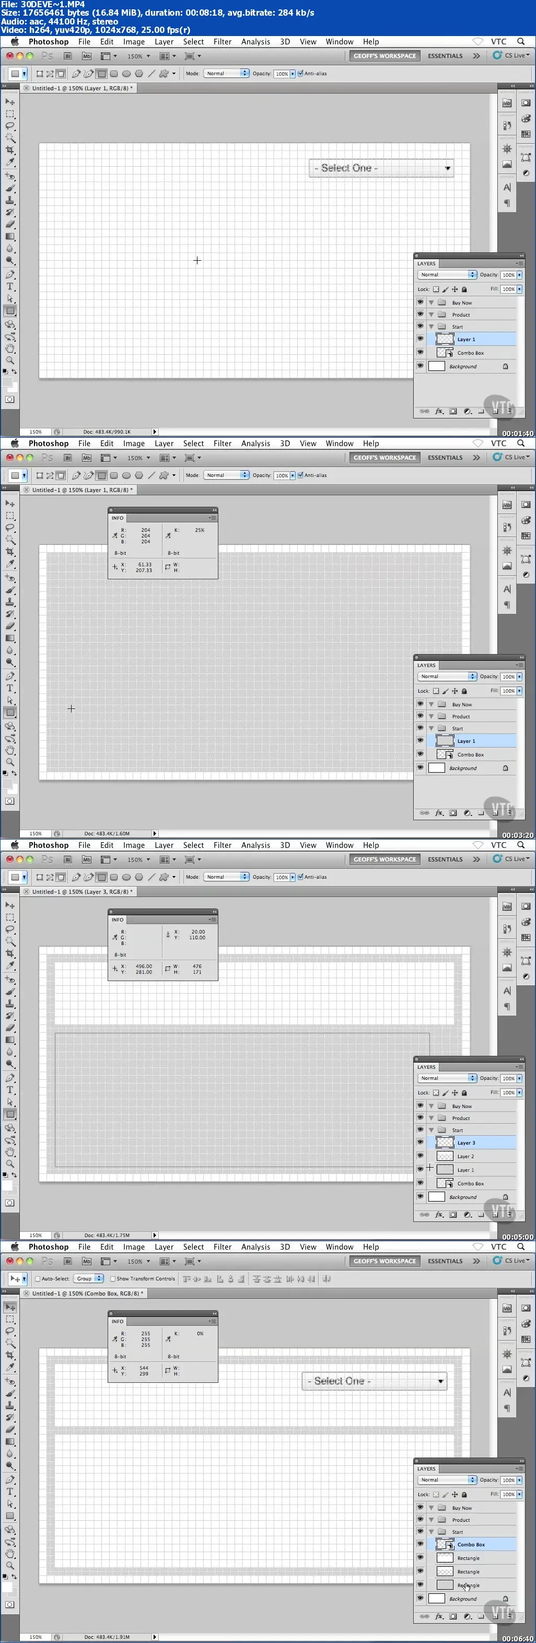Collapse Product group triangle in the 00:01:40 Layers panel
This screenshot has height=1643, width=536.
(x=432, y=314)
